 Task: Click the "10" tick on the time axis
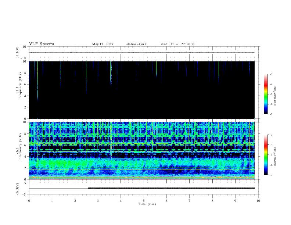click(x=258, y=201)
